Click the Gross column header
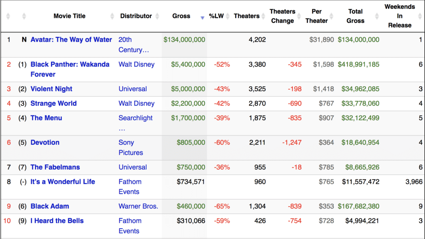 (x=181, y=16)
